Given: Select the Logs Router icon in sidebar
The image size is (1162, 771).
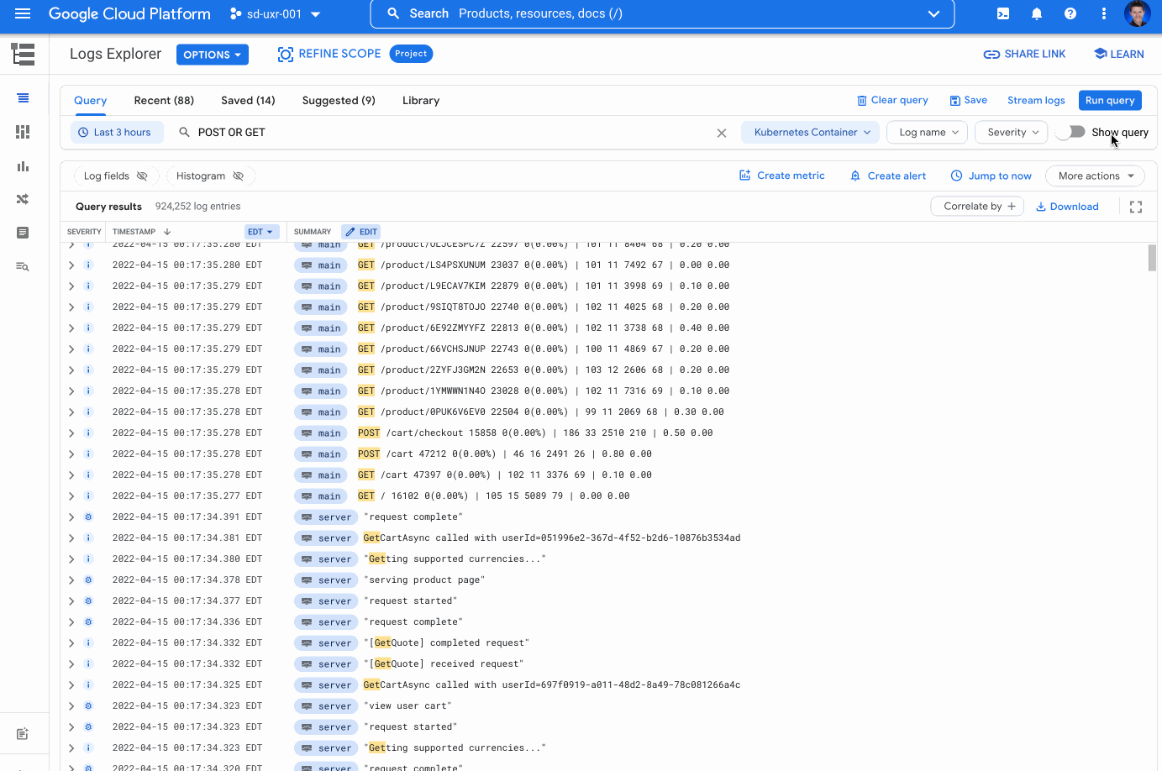Looking at the screenshot, I should 23,199.
